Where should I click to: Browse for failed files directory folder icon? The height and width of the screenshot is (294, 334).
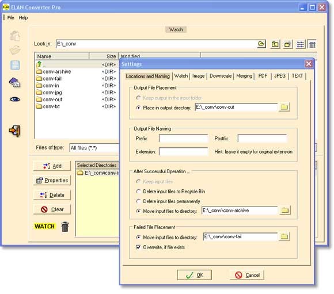tap(284, 236)
